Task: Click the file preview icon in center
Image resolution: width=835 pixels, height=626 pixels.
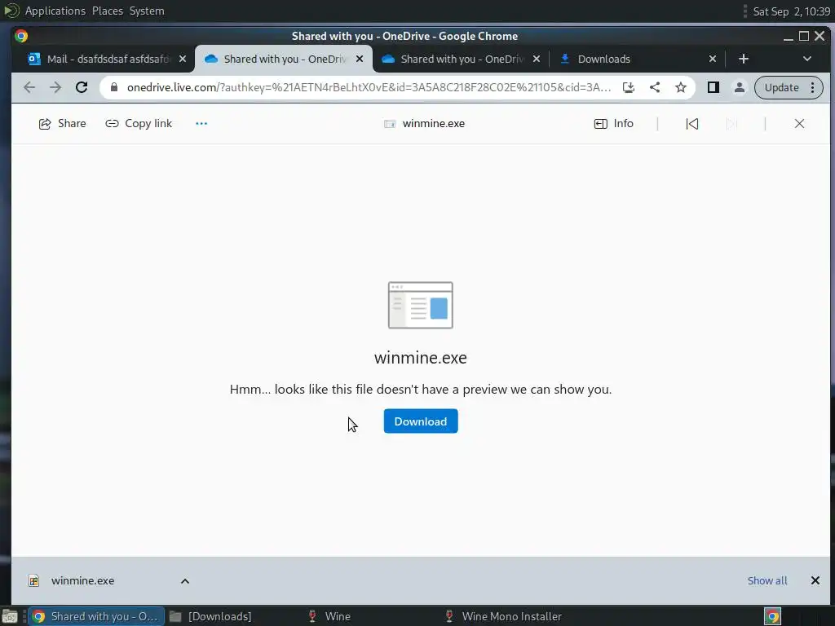Action: coord(420,305)
